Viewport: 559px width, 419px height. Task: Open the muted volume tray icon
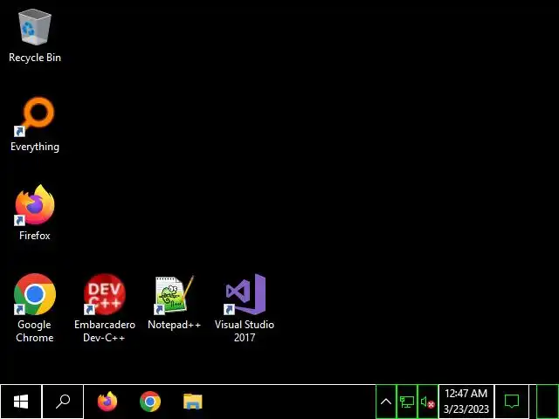[x=427, y=402]
